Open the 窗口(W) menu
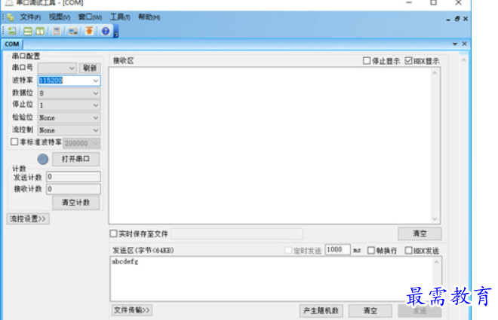Viewport: 498px width, 320px height. point(90,17)
